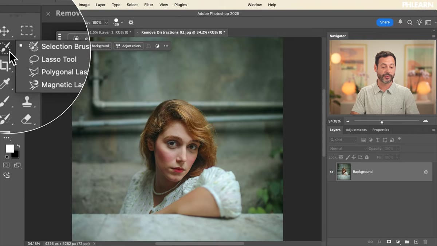Image resolution: width=437 pixels, height=246 pixels.
Task: Toggle filter for adjustment layers
Action: (370, 140)
